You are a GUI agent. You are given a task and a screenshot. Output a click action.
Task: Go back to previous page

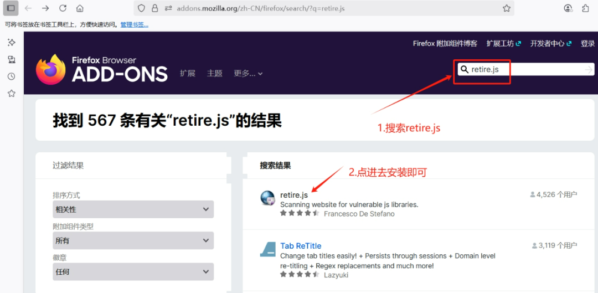point(28,8)
